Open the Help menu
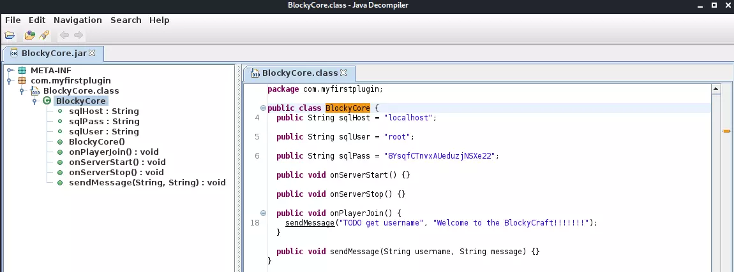The height and width of the screenshot is (272, 734). (159, 20)
